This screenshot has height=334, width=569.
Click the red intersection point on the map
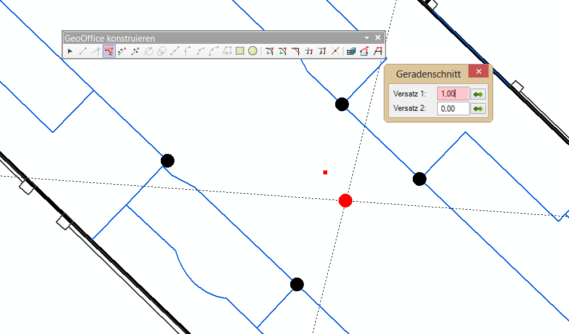coord(345,201)
